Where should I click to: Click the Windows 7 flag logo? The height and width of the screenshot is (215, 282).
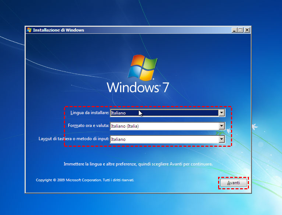tap(142, 68)
